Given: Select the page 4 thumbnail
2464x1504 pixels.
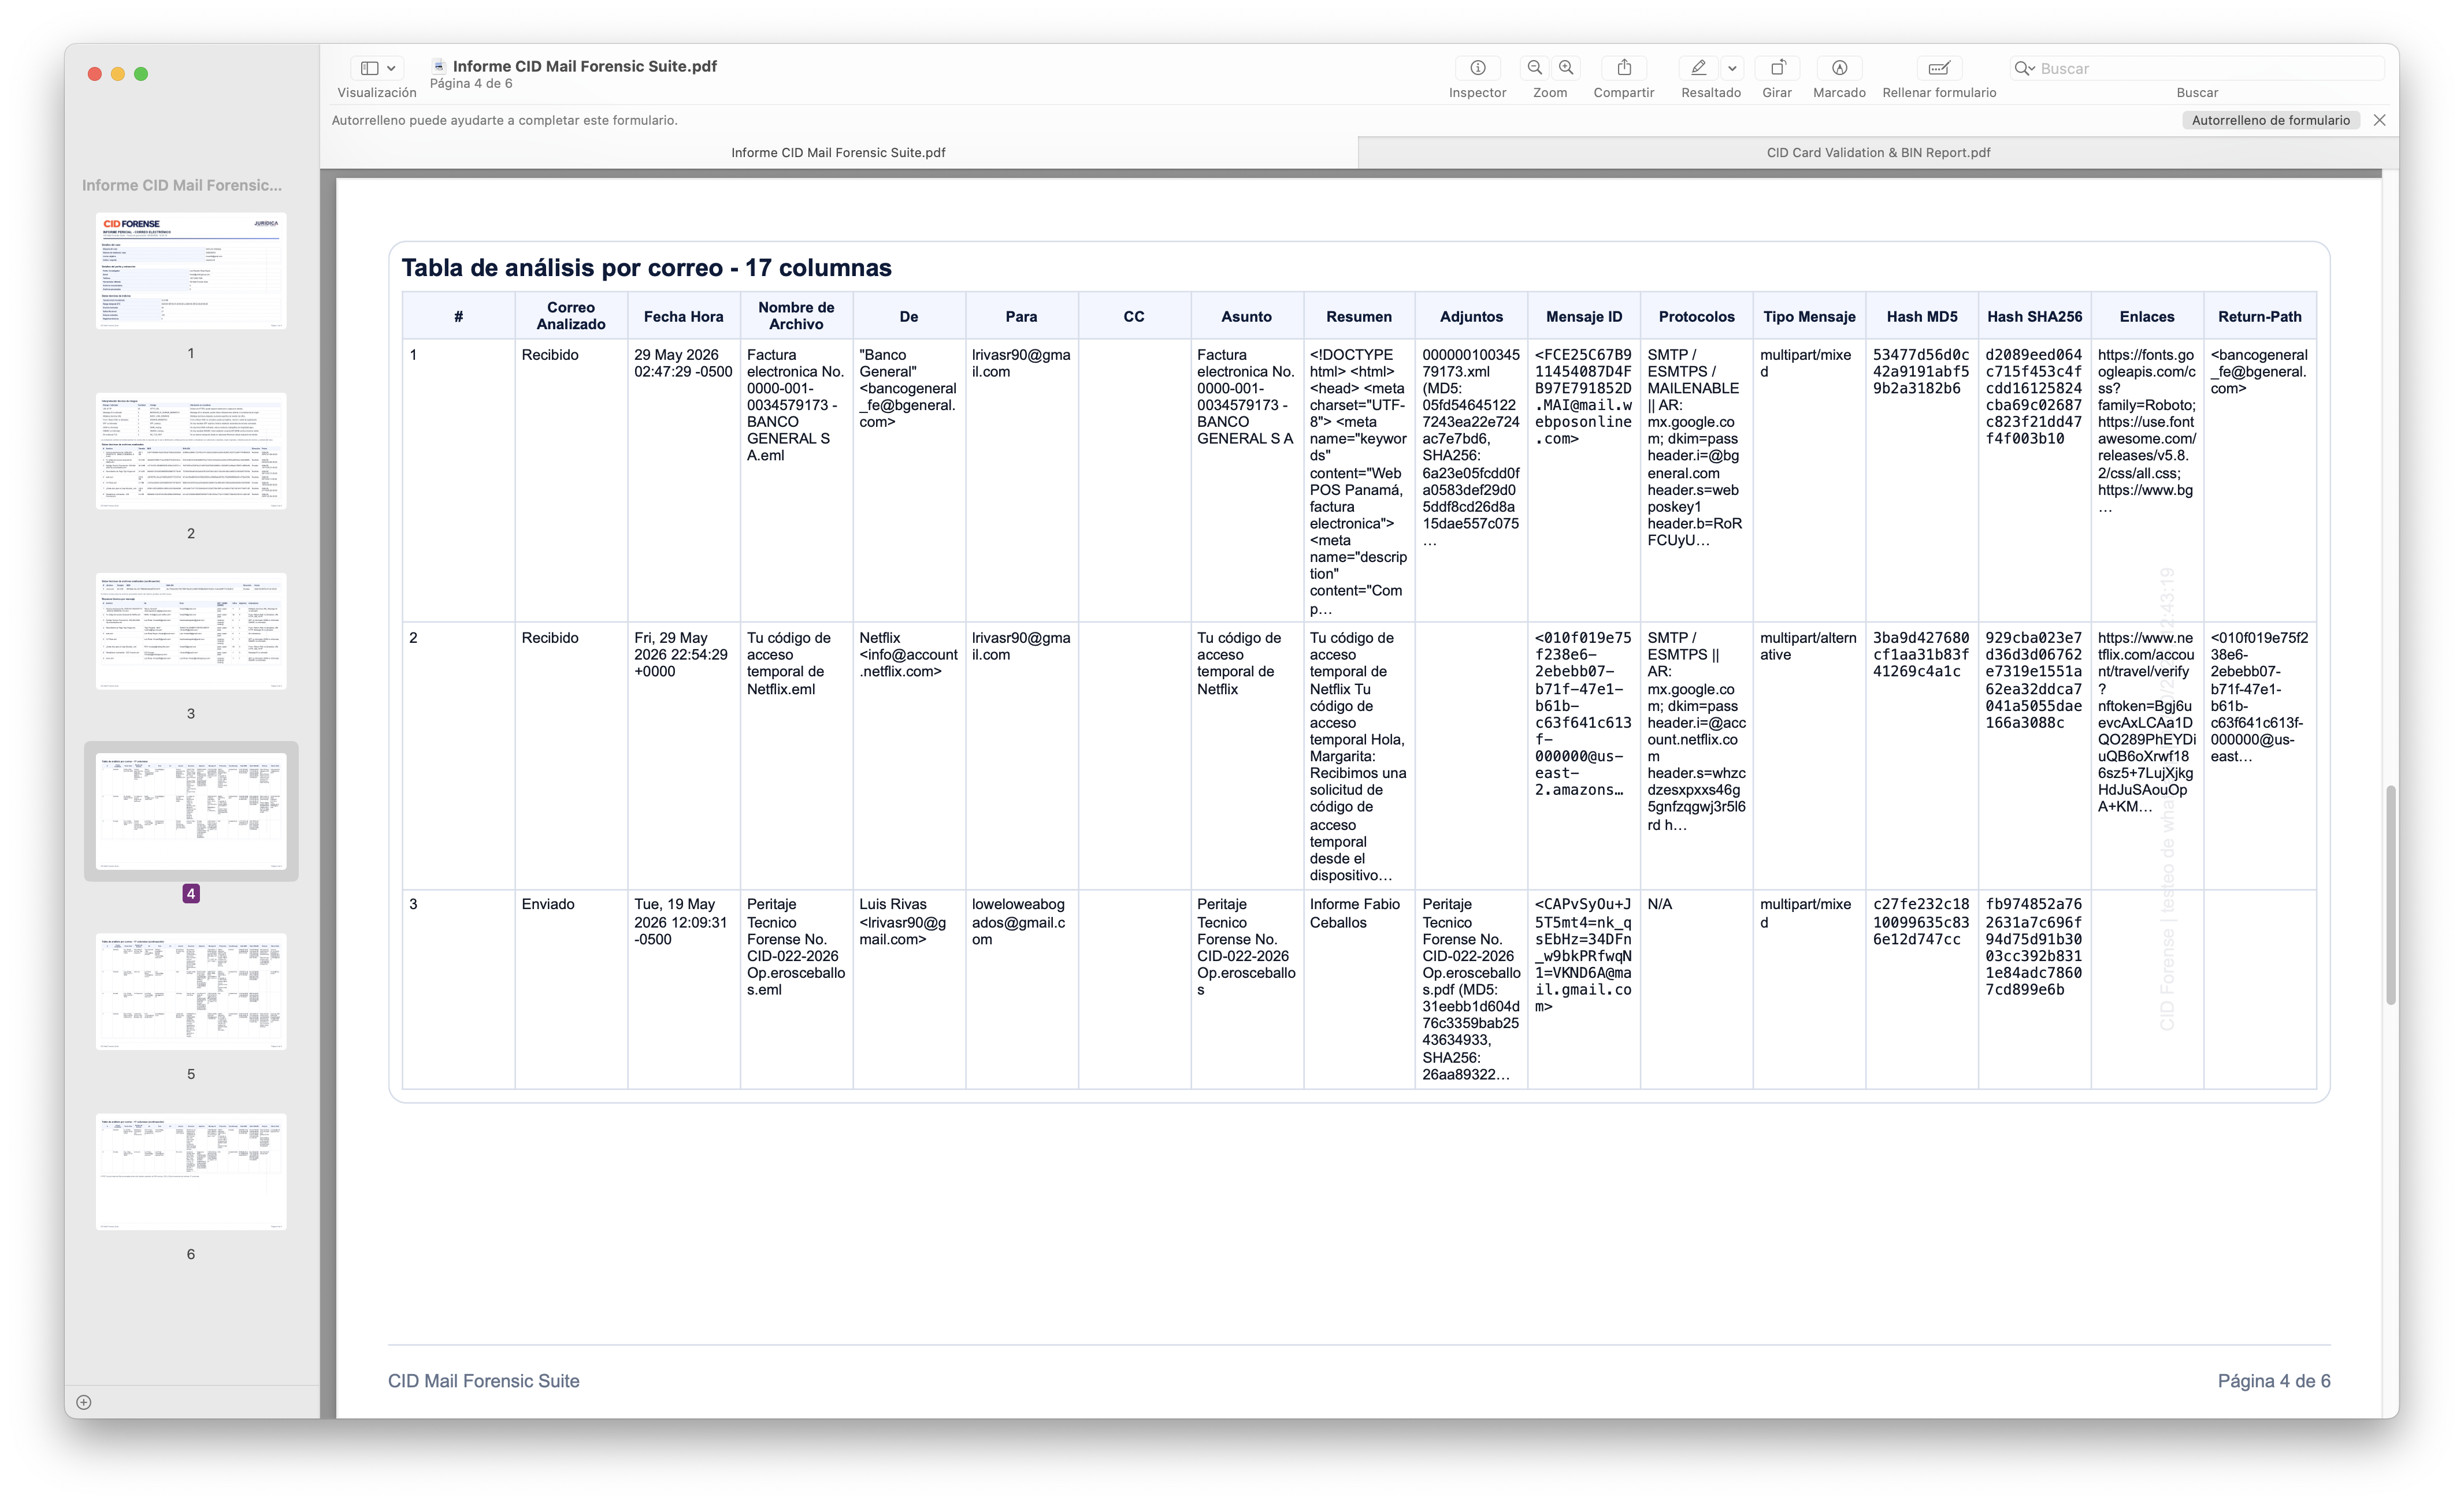Looking at the screenshot, I should (191, 811).
